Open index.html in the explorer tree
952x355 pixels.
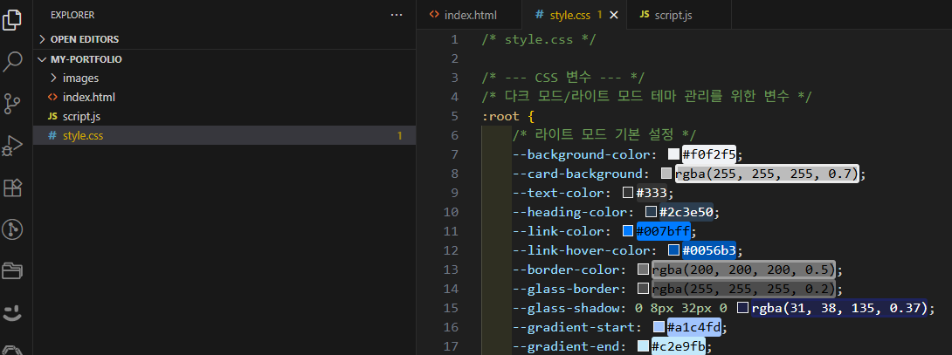(x=224, y=97)
